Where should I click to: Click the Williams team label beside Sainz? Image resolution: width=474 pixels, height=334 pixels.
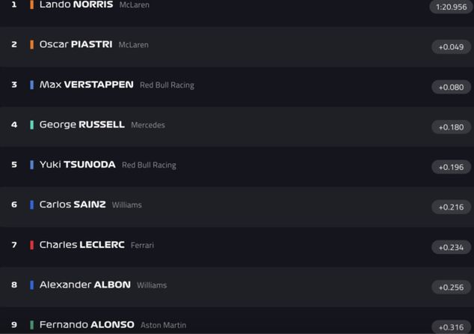(x=126, y=205)
